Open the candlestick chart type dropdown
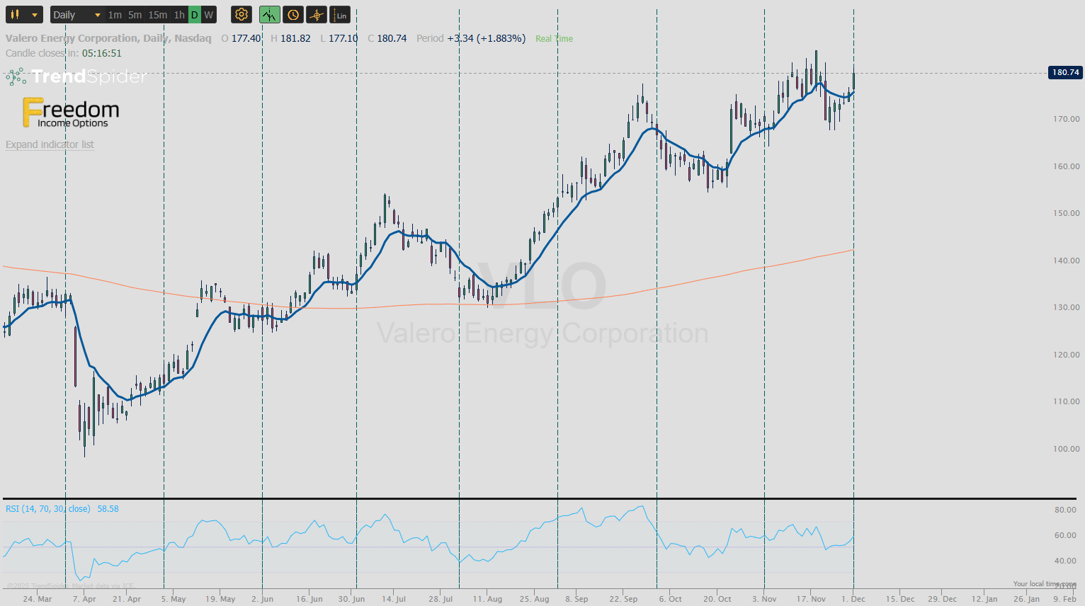The width and height of the screenshot is (1085, 606). tap(24, 15)
